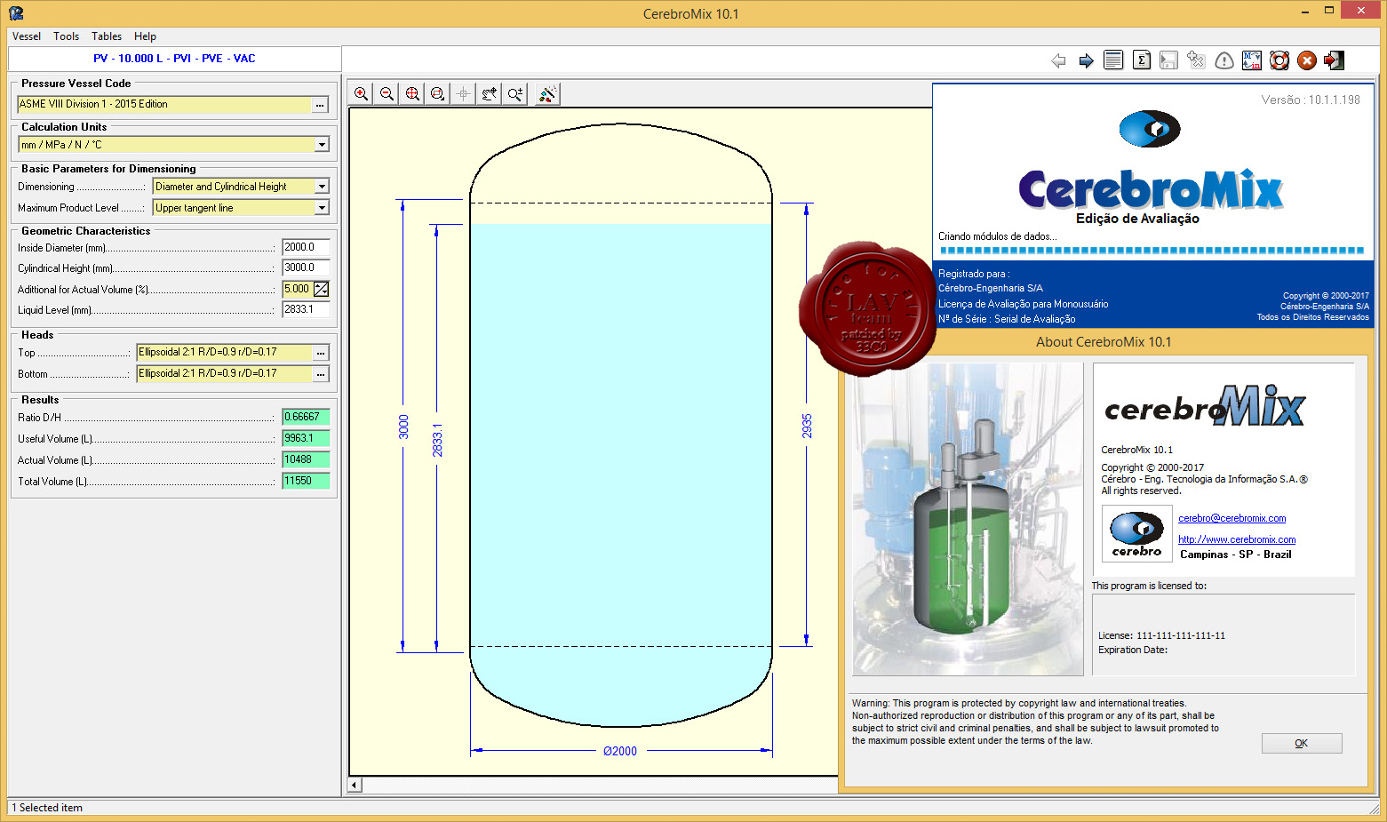Click the zoom out magnifier tool
The height and width of the screenshot is (822, 1387).
(x=387, y=93)
